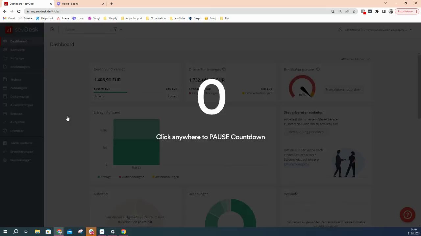Click the zoom magnifier icon in address bar
This screenshot has width=421, height=236.
coord(340,11)
